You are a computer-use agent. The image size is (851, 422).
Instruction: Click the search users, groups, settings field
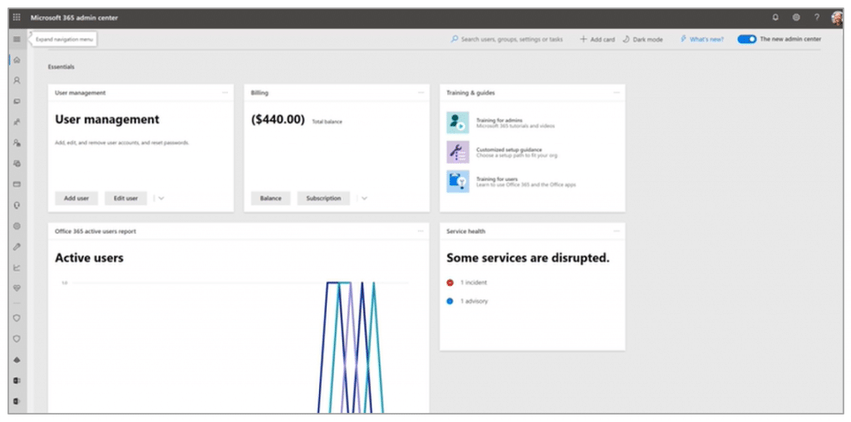[x=507, y=40]
